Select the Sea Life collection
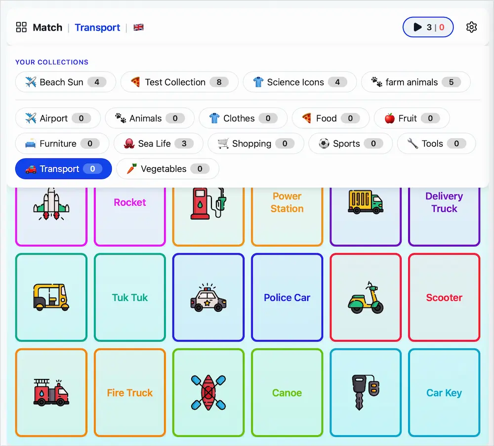This screenshot has height=446, width=494. 158,144
